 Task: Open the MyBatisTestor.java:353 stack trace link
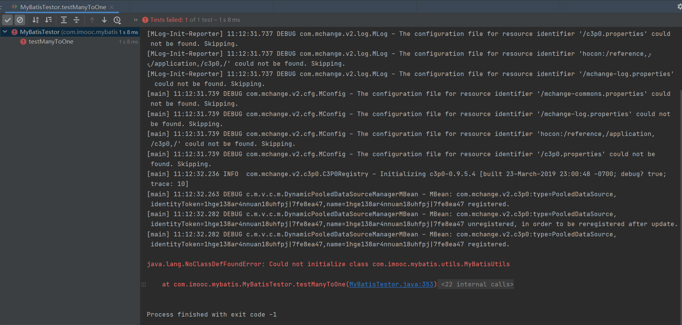coord(391,284)
